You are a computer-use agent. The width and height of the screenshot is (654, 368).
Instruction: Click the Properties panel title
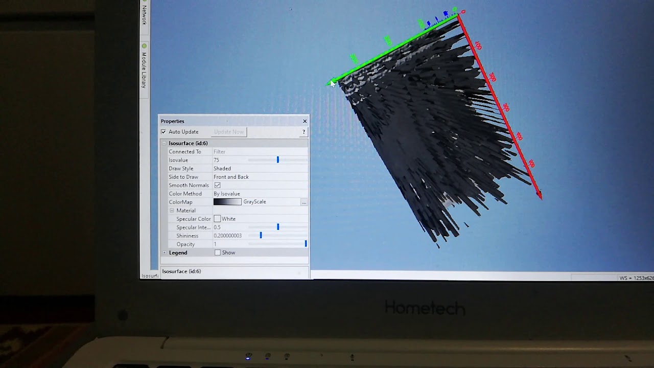(x=172, y=121)
